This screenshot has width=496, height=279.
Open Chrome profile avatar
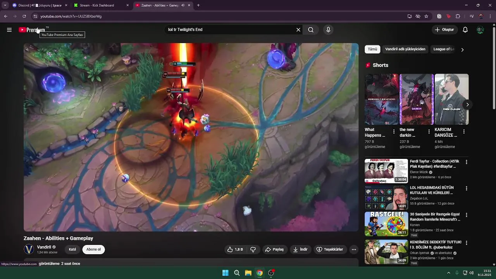point(481,16)
